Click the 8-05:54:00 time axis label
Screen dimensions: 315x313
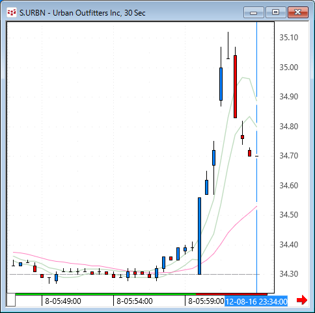135,301
